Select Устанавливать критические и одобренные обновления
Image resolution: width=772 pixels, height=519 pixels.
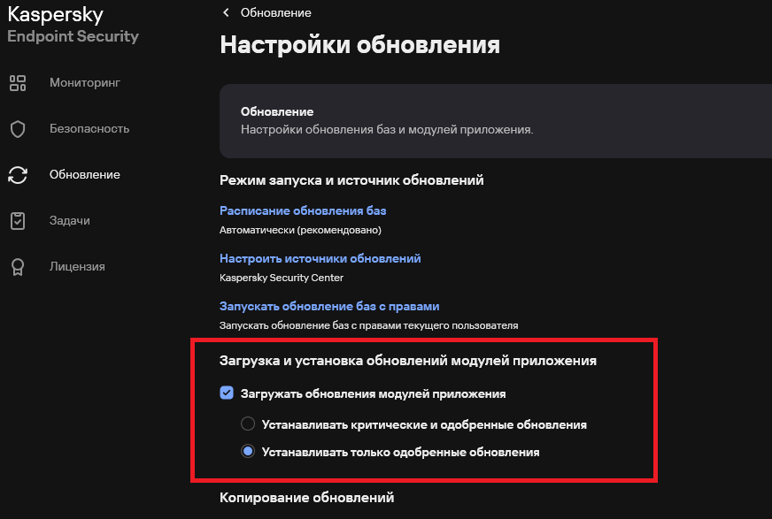248,424
